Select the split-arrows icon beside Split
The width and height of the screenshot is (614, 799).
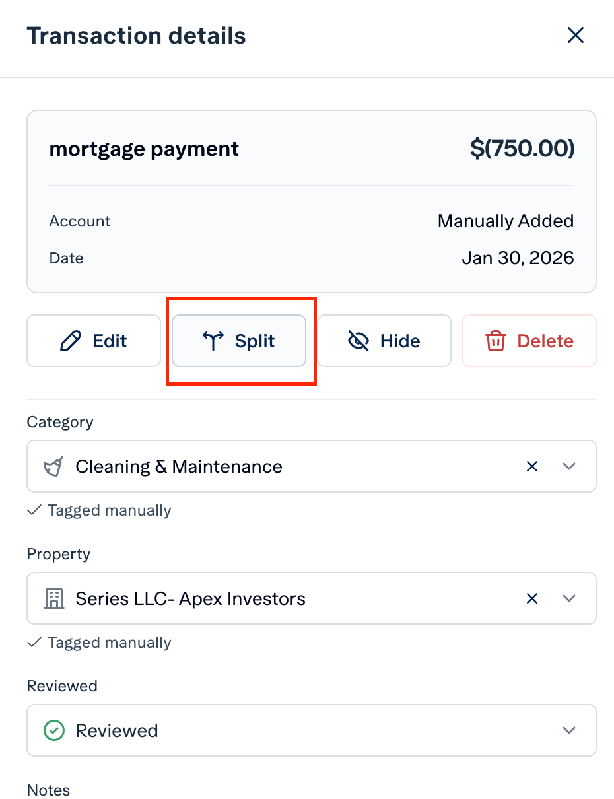click(x=213, y=341)
